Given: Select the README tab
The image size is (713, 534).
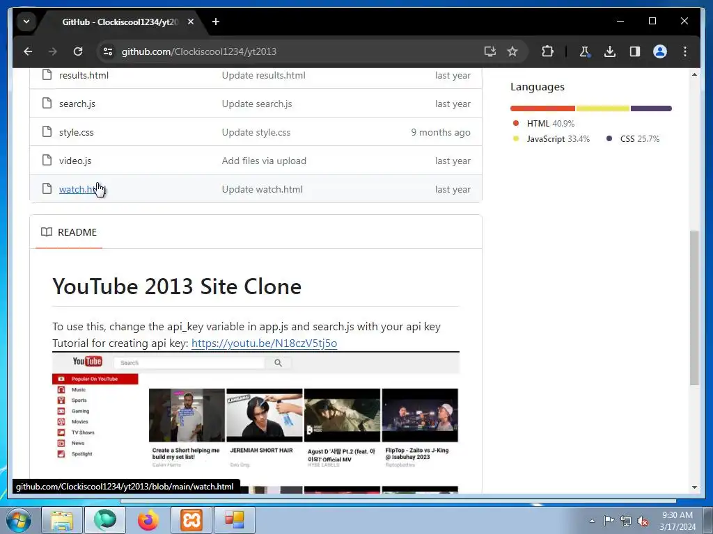Looking at the screenshot, I should [x=69, y=232].
